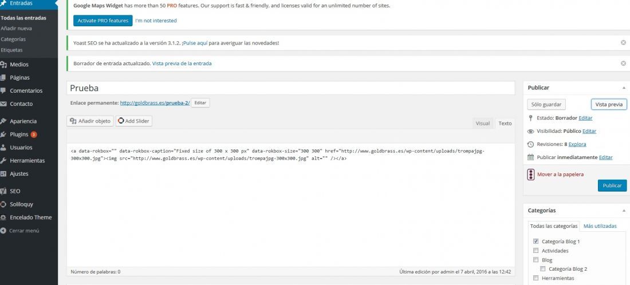Click Activate PRO features button

[103, 21]
